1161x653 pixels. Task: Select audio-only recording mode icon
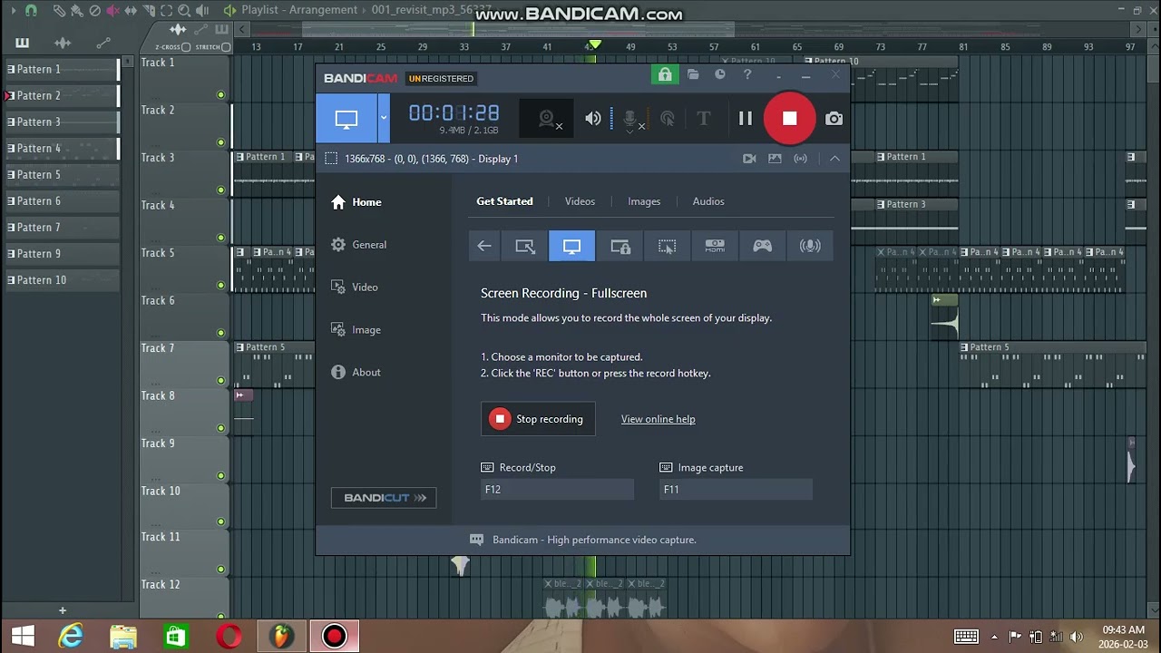pos(810,246)
